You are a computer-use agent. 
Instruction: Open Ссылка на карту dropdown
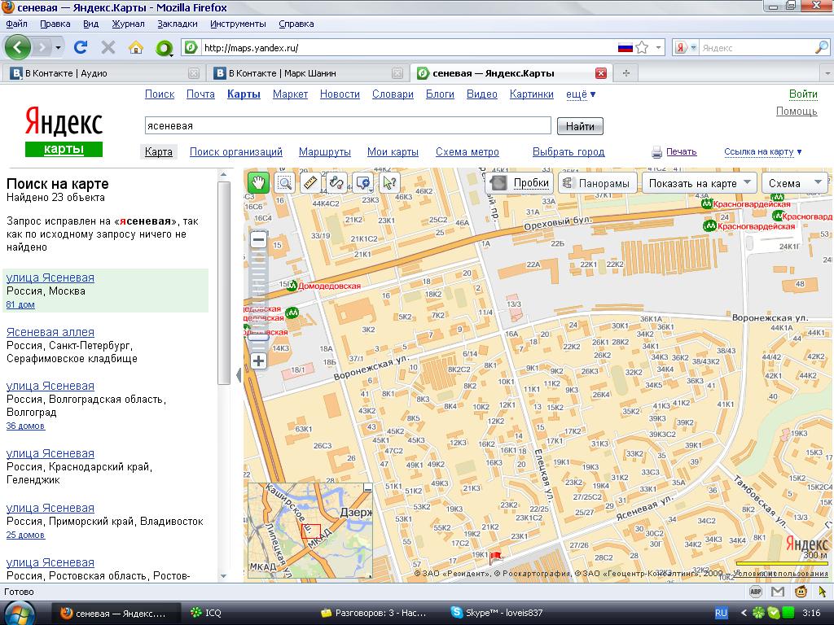point(762,151)
